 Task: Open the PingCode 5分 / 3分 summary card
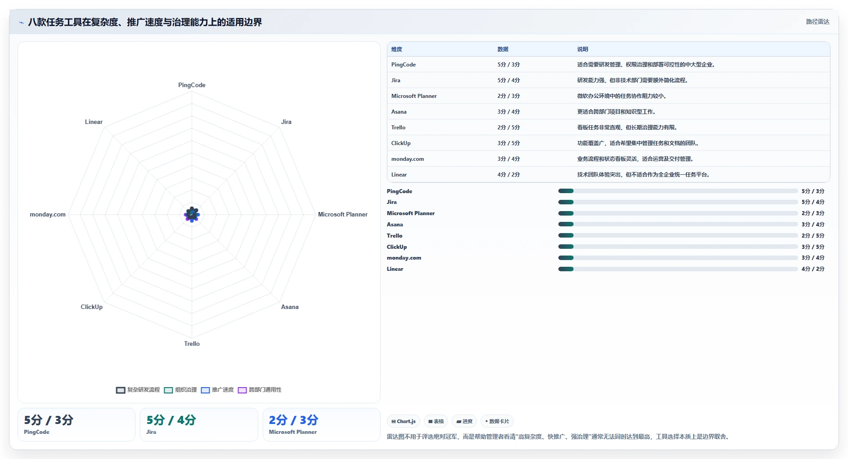click(76, 424)
